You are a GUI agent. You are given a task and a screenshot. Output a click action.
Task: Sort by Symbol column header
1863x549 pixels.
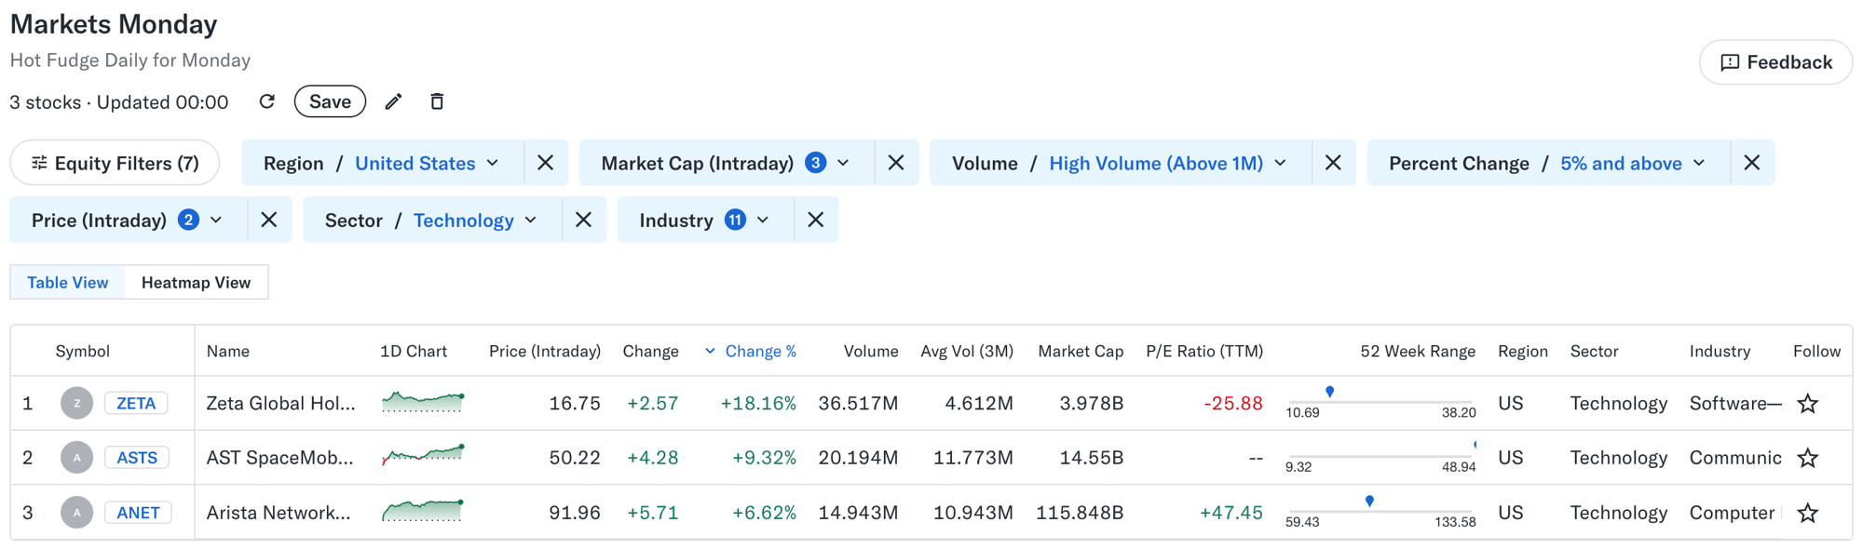(82, 351)
